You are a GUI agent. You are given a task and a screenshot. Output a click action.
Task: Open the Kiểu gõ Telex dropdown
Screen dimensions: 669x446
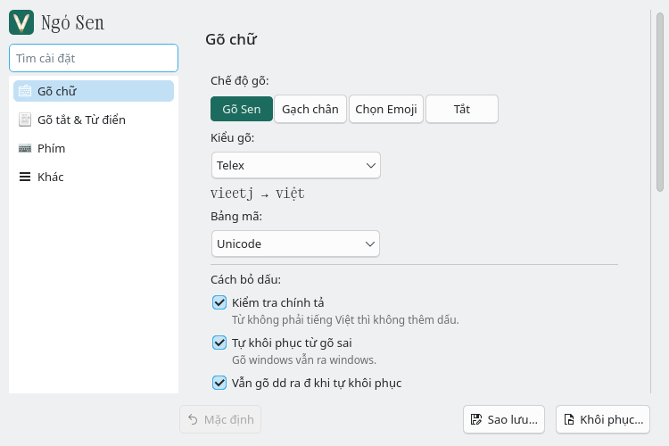click(295, 165)
